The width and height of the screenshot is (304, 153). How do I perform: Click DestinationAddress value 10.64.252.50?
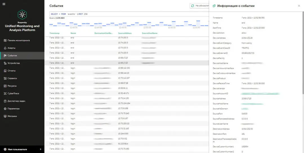tap(247, 129)
